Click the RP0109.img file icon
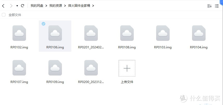Image resolution: width=223 pixels, height=105 pixels. (55, 68)
